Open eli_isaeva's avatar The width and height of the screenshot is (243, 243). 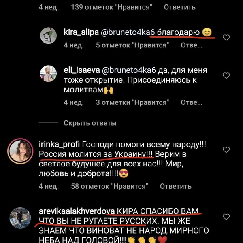48,73
